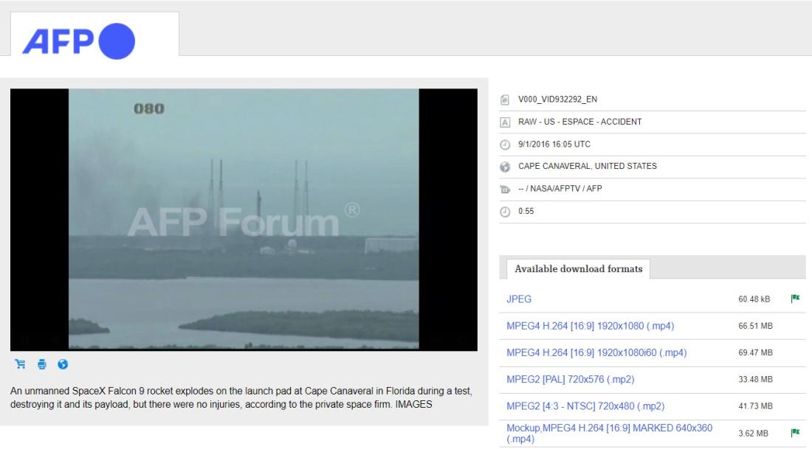Download Mockup MPEG4 MARKED 640x360 (.mp4)
This screenshot has width=812, height=449.
pos(610,434)
